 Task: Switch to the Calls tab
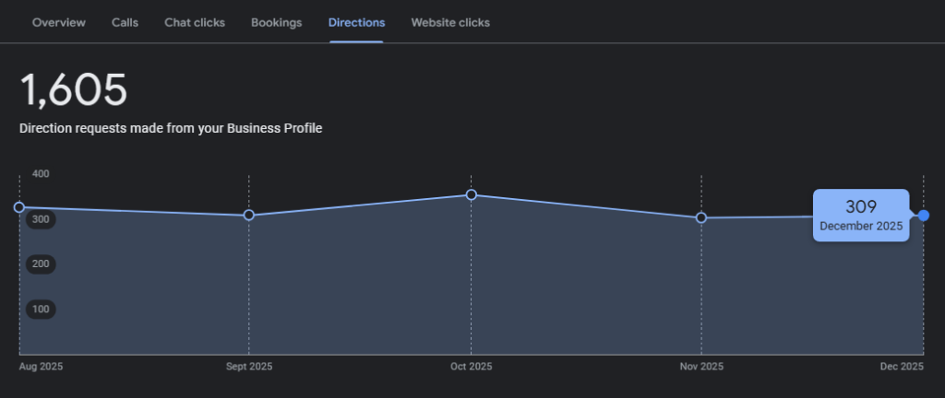coord(125,22)
